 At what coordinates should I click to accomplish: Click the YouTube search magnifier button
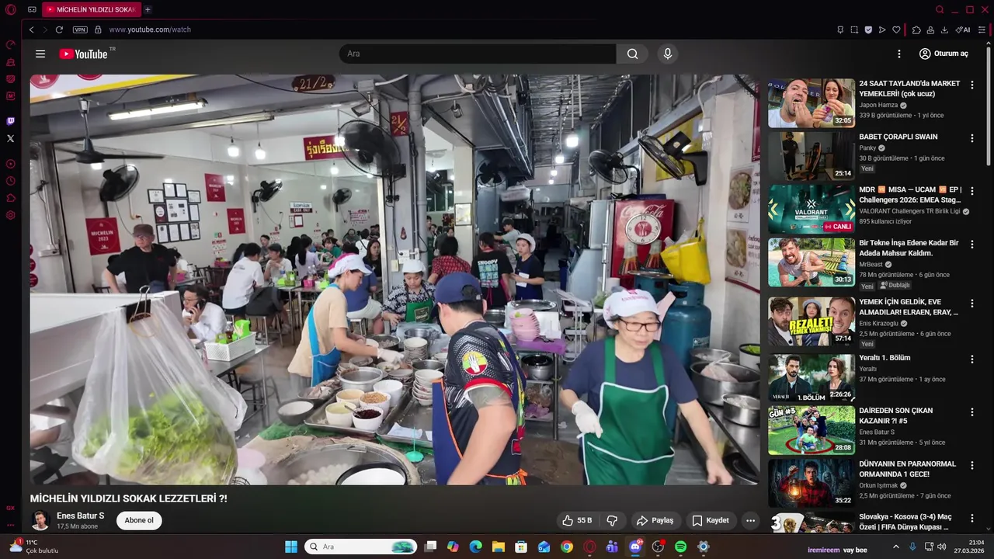click(633, 54)
